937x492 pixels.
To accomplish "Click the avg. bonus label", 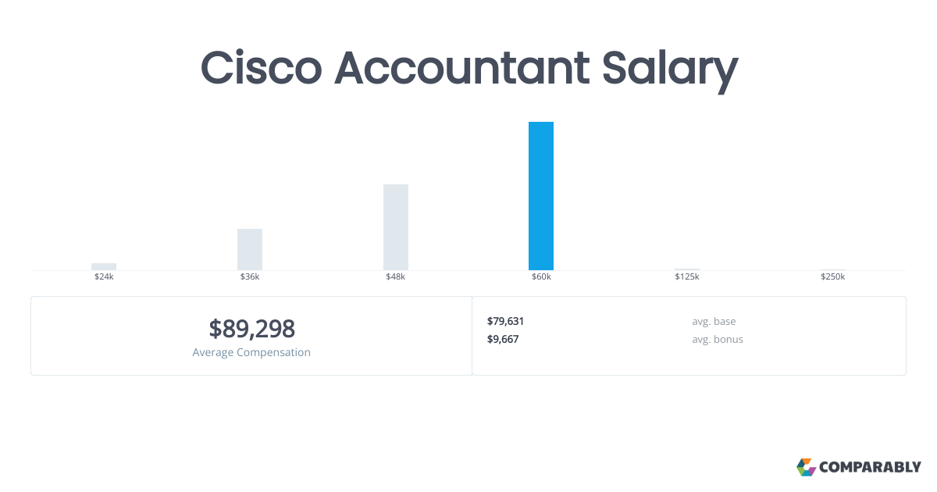I will 718,339.
